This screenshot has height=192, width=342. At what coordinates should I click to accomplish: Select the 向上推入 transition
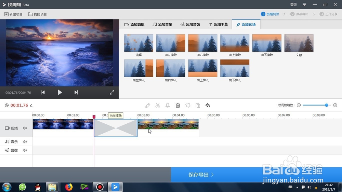pos(203,68)
